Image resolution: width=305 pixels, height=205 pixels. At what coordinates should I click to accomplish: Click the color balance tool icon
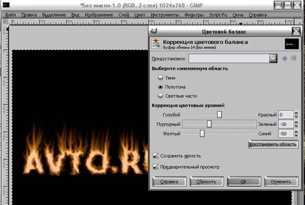[x=156, y=44]
